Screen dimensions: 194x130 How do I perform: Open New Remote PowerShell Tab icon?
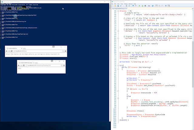coord(149,6)
